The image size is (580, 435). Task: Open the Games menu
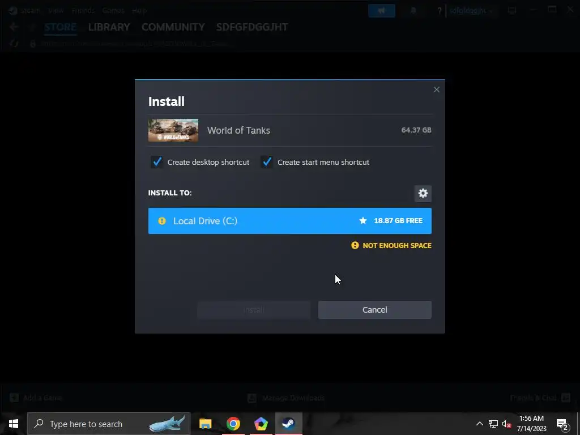[x=113, y=11]
